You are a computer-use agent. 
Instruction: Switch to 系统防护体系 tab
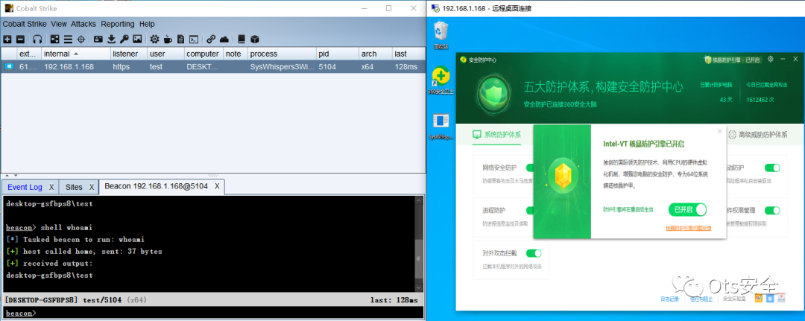pyautogui.click(x=497, y=135)
